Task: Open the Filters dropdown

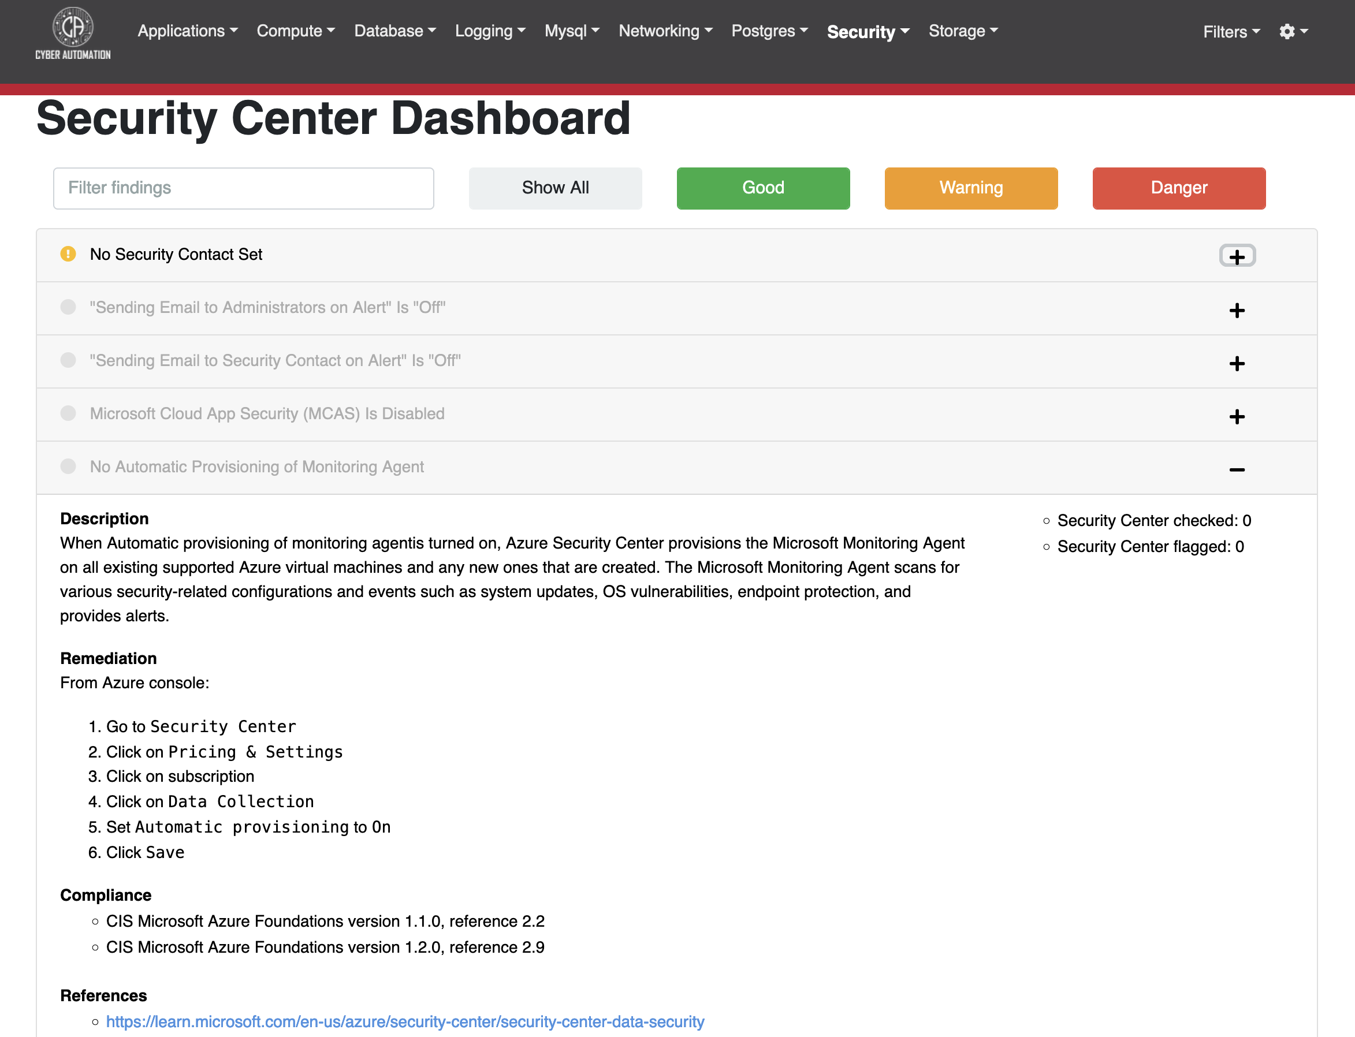Action: 1231,32
